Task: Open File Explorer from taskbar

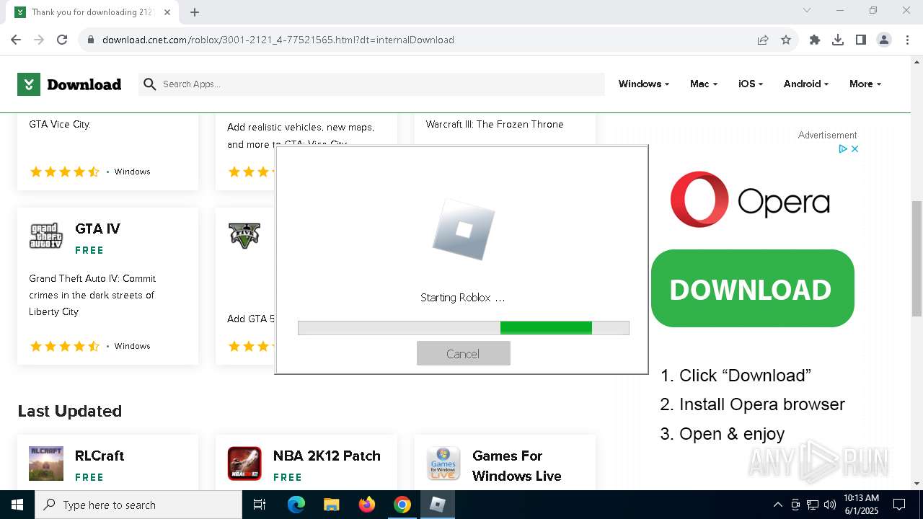Action: [331, 505]
